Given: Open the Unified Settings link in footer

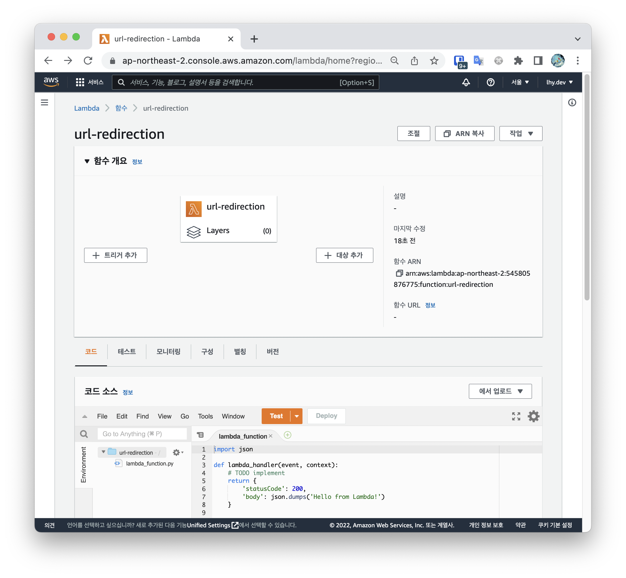Looking at the screenshot, I should pos(212,525).
